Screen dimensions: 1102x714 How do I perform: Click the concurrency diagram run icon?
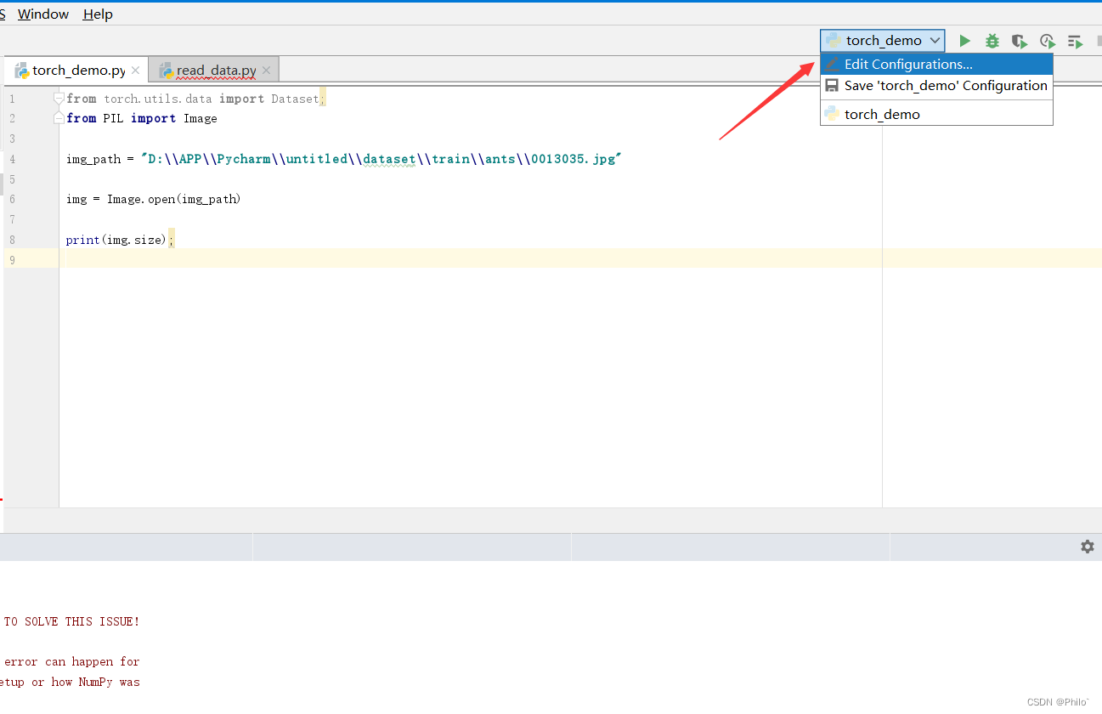(x=1075, y=41)
